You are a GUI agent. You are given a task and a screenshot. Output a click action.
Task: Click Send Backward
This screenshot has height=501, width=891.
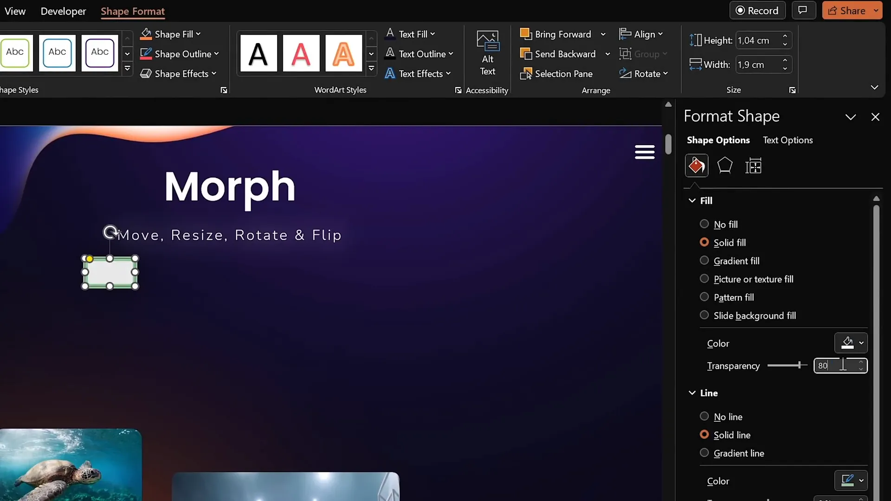[x=558, y=54]
